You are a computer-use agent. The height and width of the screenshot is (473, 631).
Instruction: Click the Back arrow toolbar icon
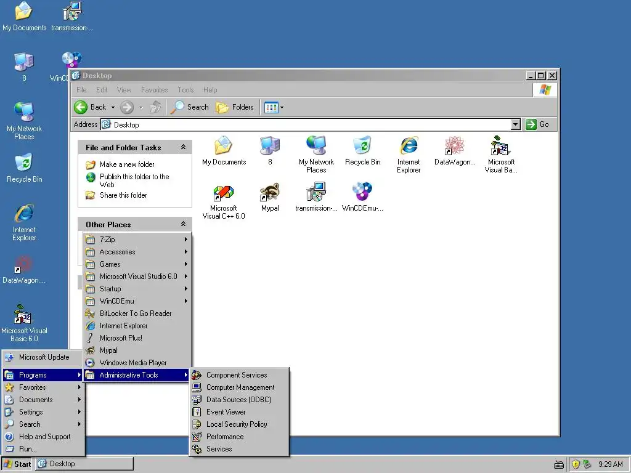click(x=81, y=107)
